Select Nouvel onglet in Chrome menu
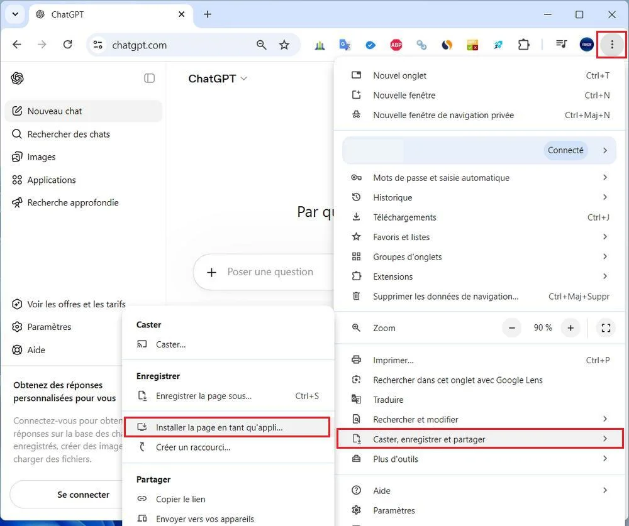This screenshot has width=629, height=526. coord(481,75)
